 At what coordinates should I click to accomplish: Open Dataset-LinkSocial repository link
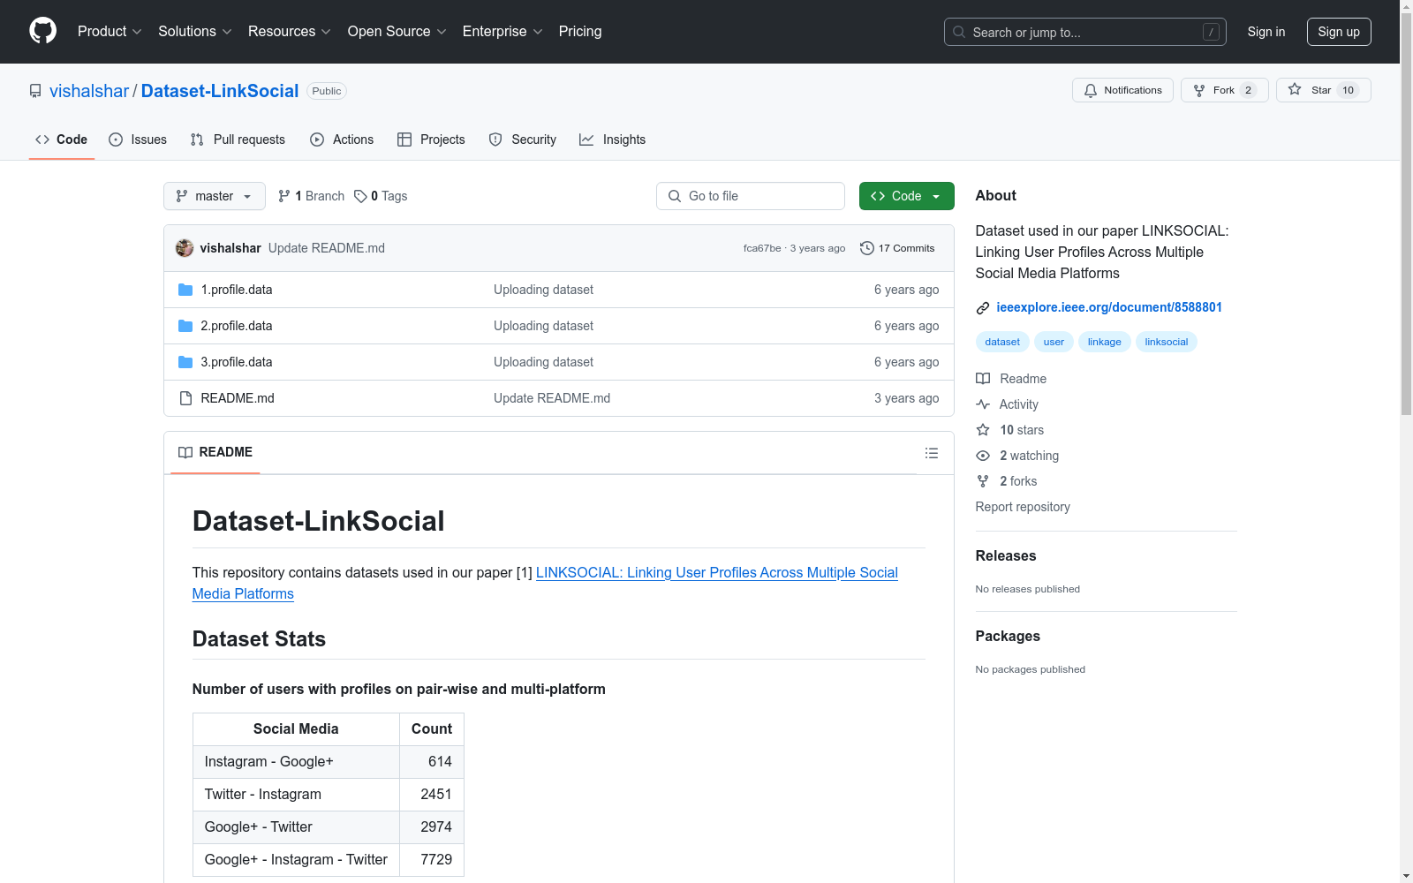[x=220, y=91]
